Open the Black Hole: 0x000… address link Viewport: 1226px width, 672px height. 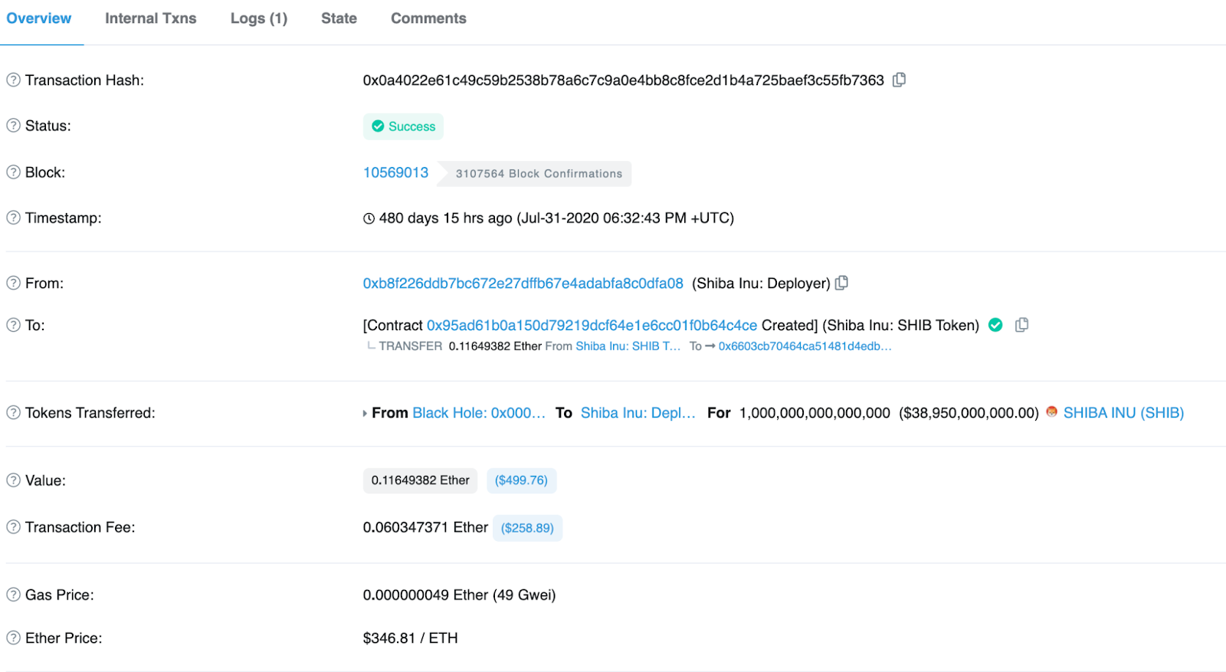[x=479, y=413]
